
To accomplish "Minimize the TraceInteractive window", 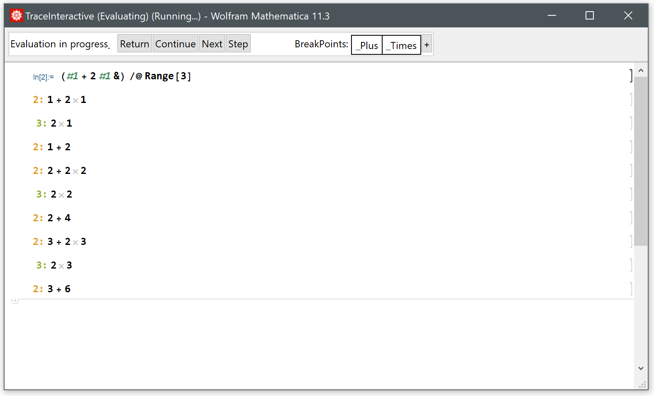I will point(552,16).
